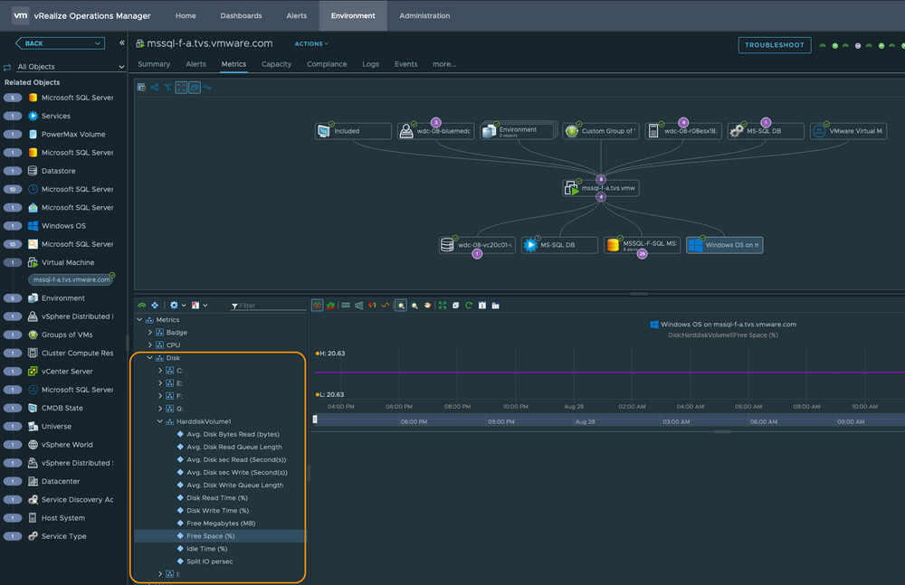
Task: Switch to the Compliance tab
Action: pos(327,64)
